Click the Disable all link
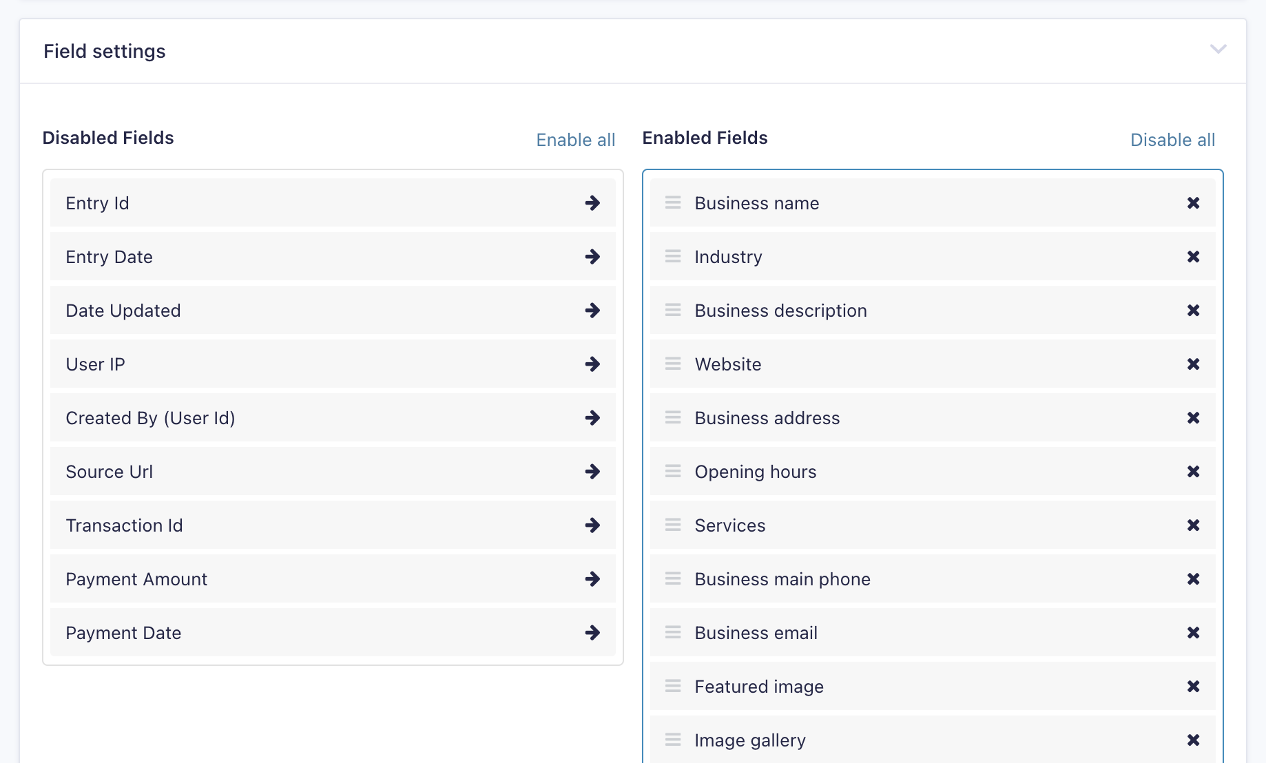The image size is (1266, 763). (x=1172, y=139)
